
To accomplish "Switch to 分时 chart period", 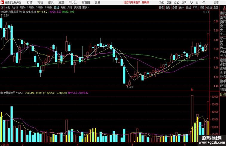I will tap(8, 7).
